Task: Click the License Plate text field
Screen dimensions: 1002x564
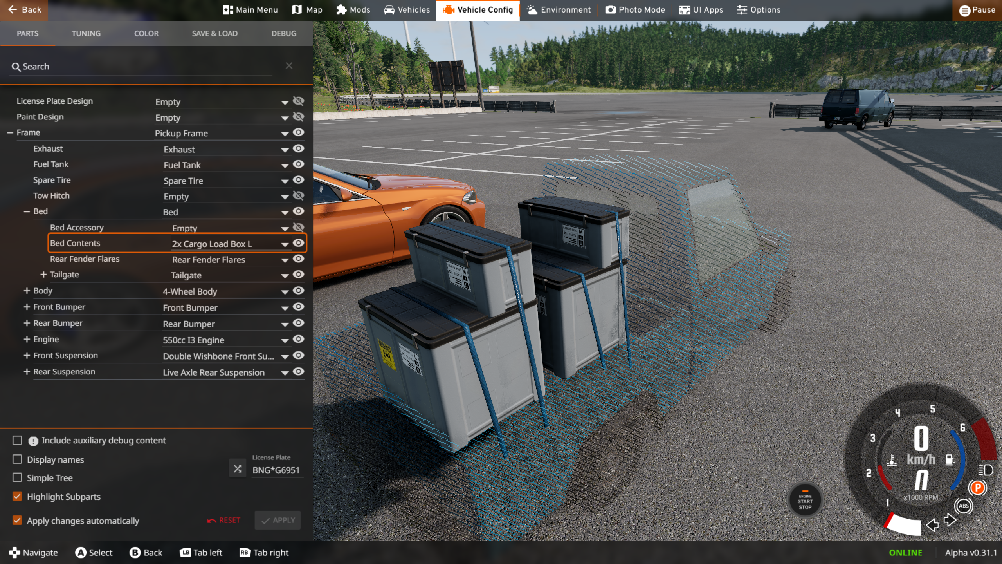Action: click(x=276, y=470)
